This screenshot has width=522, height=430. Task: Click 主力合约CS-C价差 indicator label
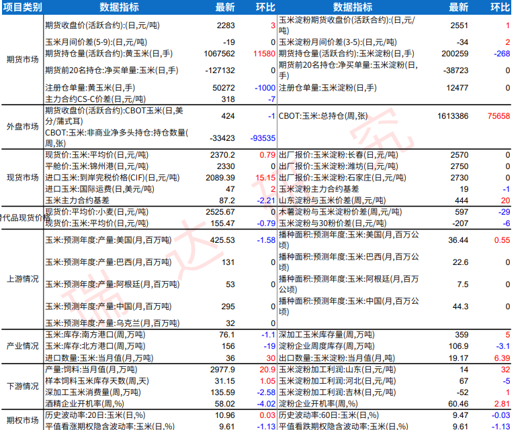[x=95, y=99]
